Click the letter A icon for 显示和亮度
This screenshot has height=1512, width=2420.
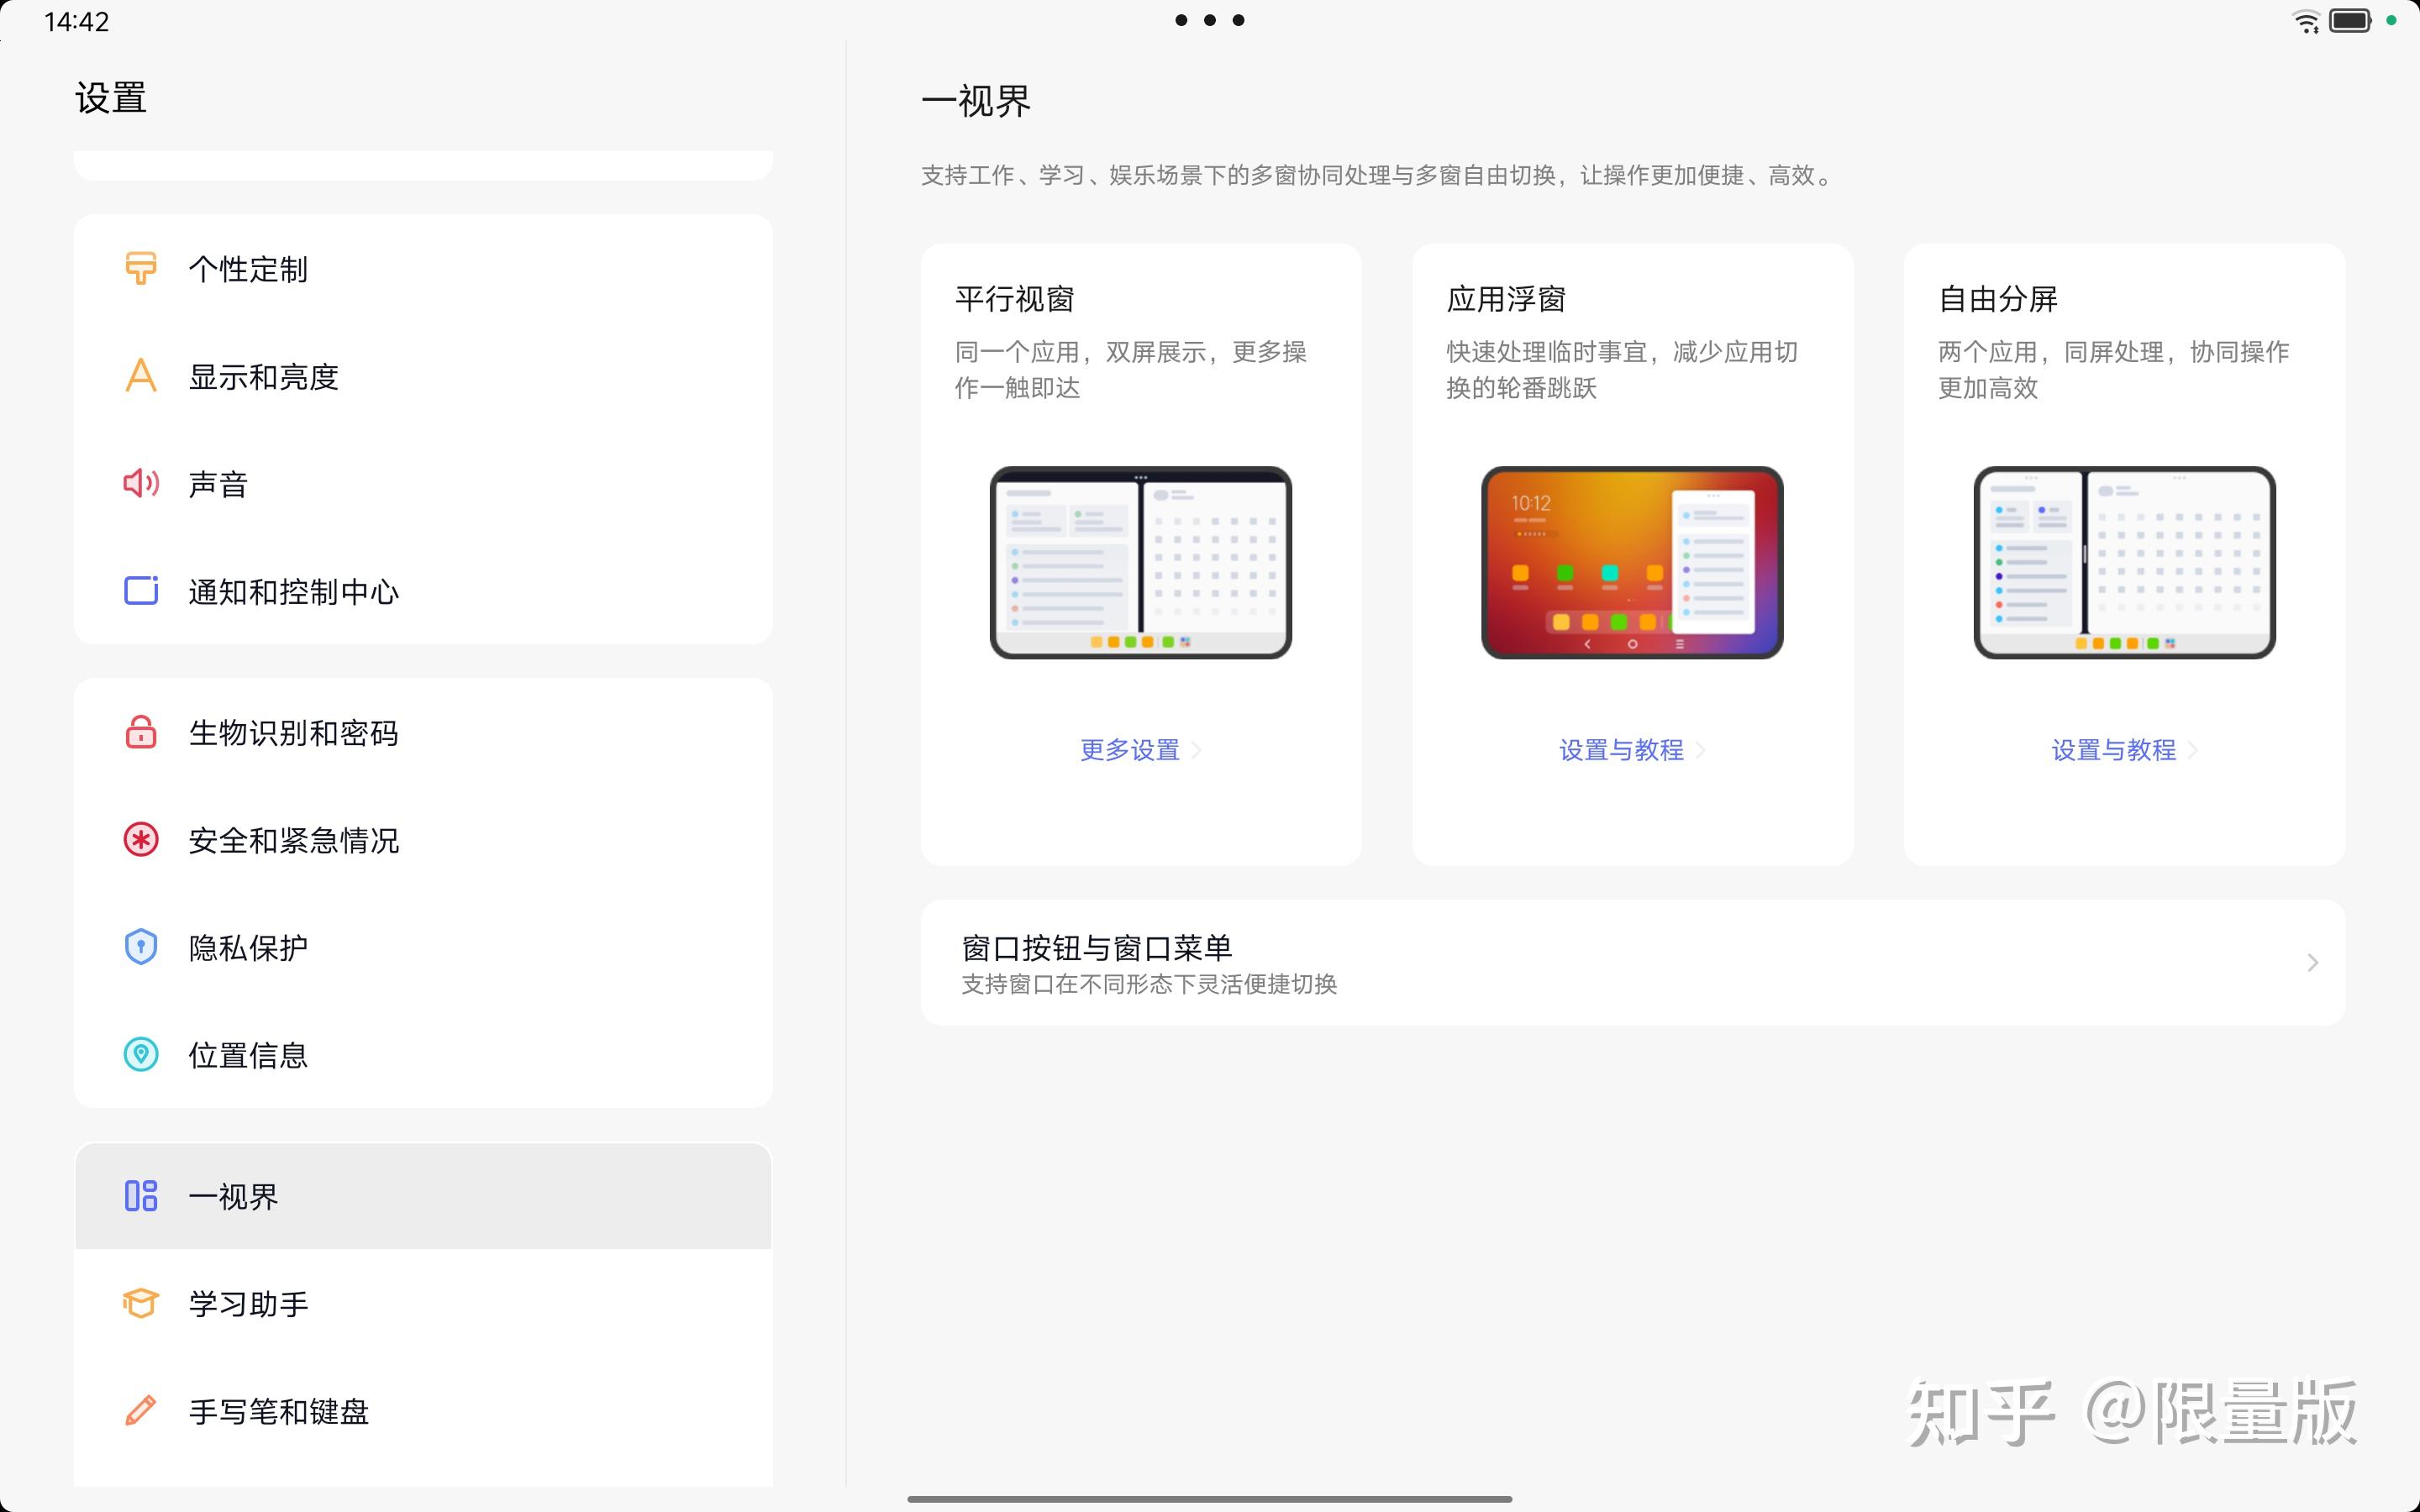point(140,376)
